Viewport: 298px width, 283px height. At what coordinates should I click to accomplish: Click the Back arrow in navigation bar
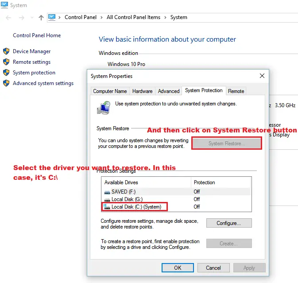(8, 18)
